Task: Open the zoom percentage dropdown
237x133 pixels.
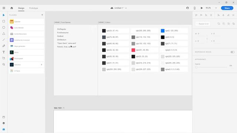Action: coord(216,8)
